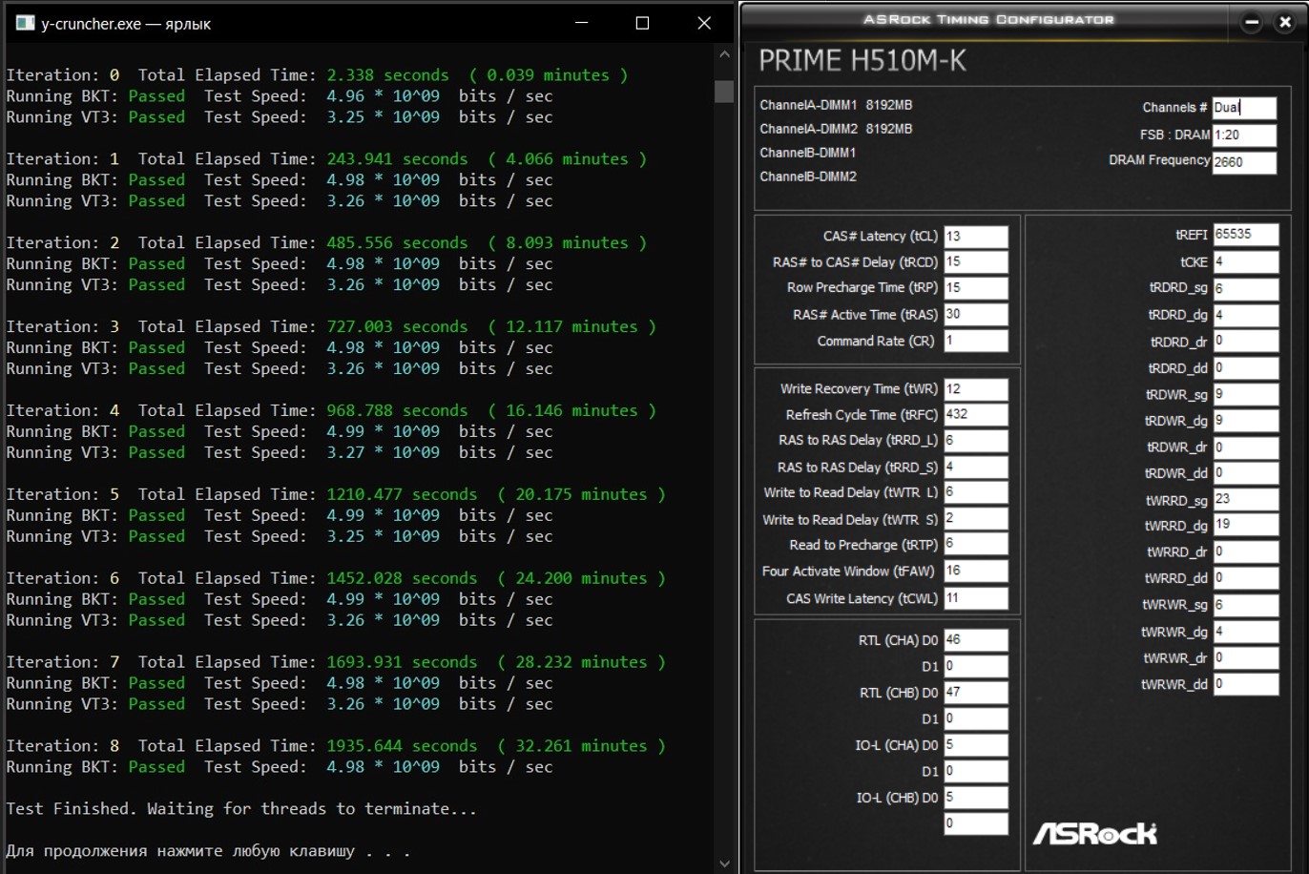1309x874 pixels.
Task: Click the Channels # field showing Dual
Action: pyautogui.click(x=1244, y=108)
